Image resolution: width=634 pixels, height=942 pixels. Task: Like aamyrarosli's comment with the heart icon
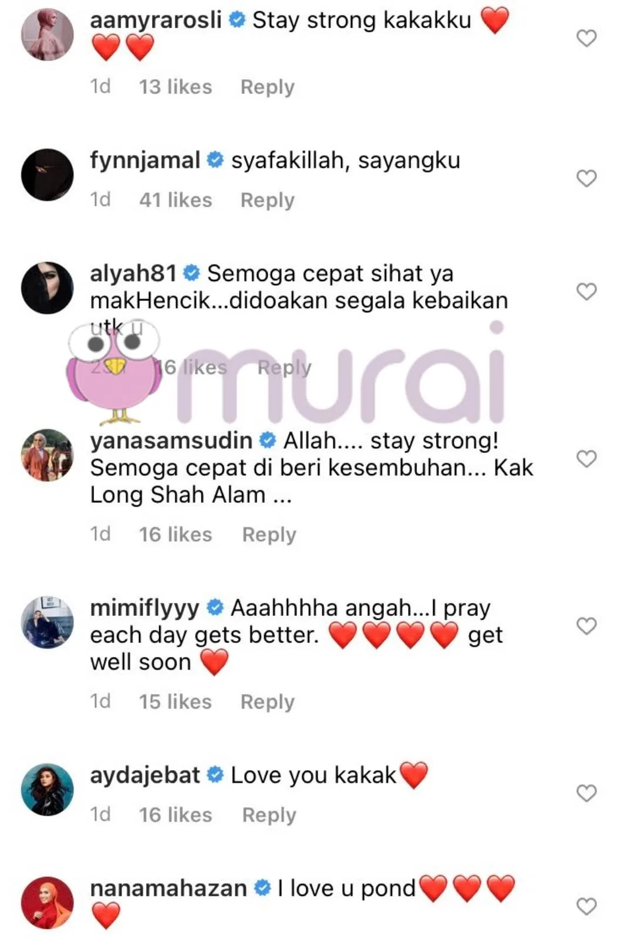pos(586,38)
